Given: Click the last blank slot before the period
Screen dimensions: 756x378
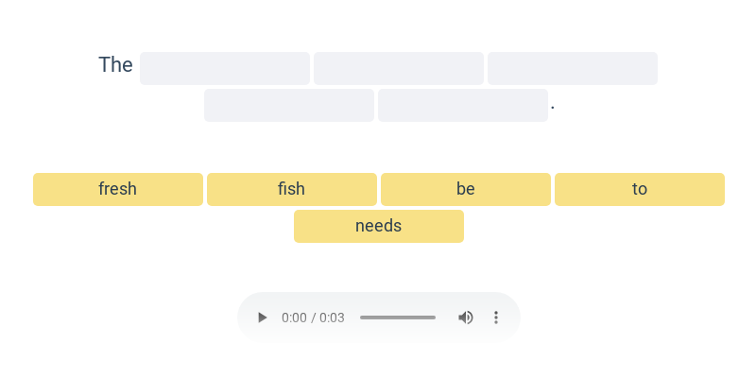Looking at the screenshot, I should click(x=463, y=105).
